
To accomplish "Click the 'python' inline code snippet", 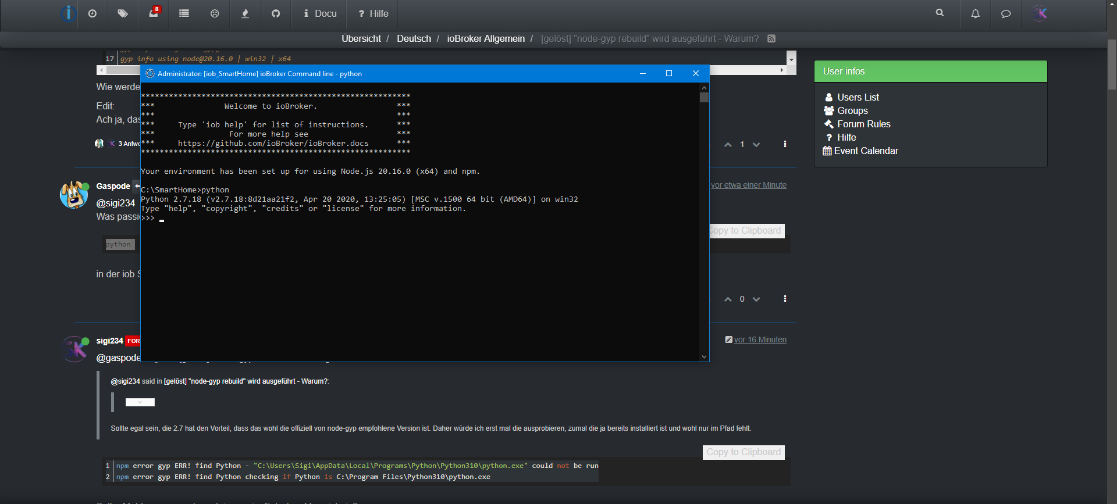I will (119, 244).
